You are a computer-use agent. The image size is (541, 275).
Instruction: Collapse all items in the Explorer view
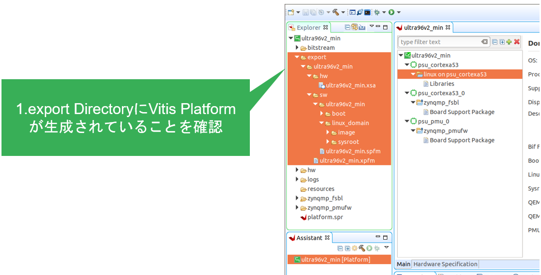pos(347,27)
